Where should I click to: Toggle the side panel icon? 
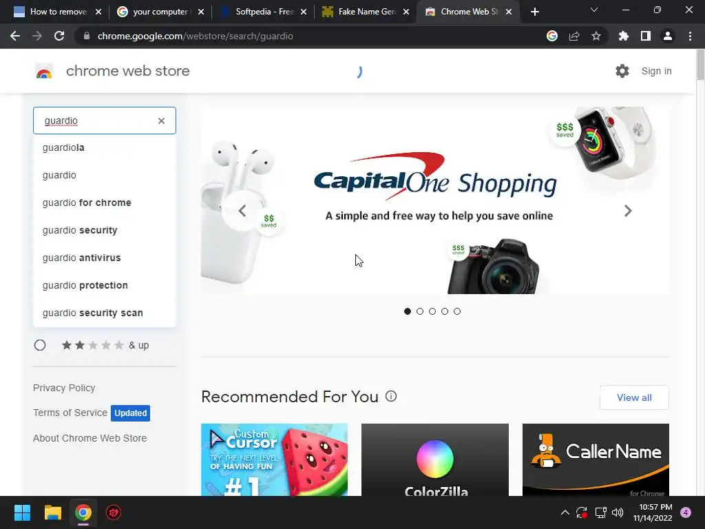(646, 36)
